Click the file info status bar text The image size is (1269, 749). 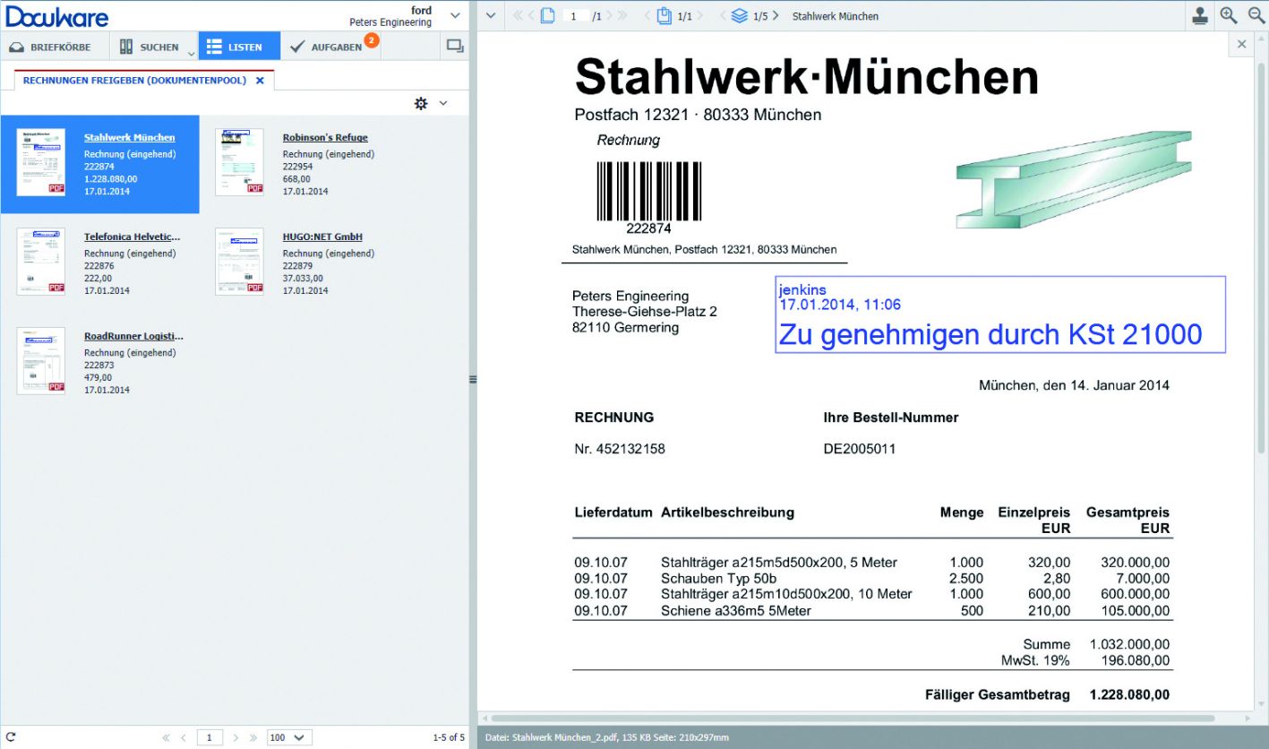(606, 737)
